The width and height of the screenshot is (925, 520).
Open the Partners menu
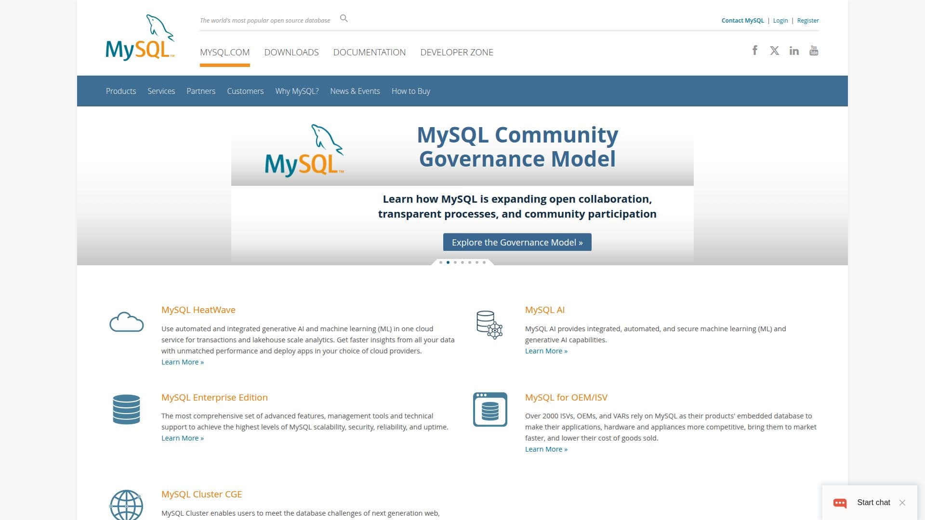point(201,91)
